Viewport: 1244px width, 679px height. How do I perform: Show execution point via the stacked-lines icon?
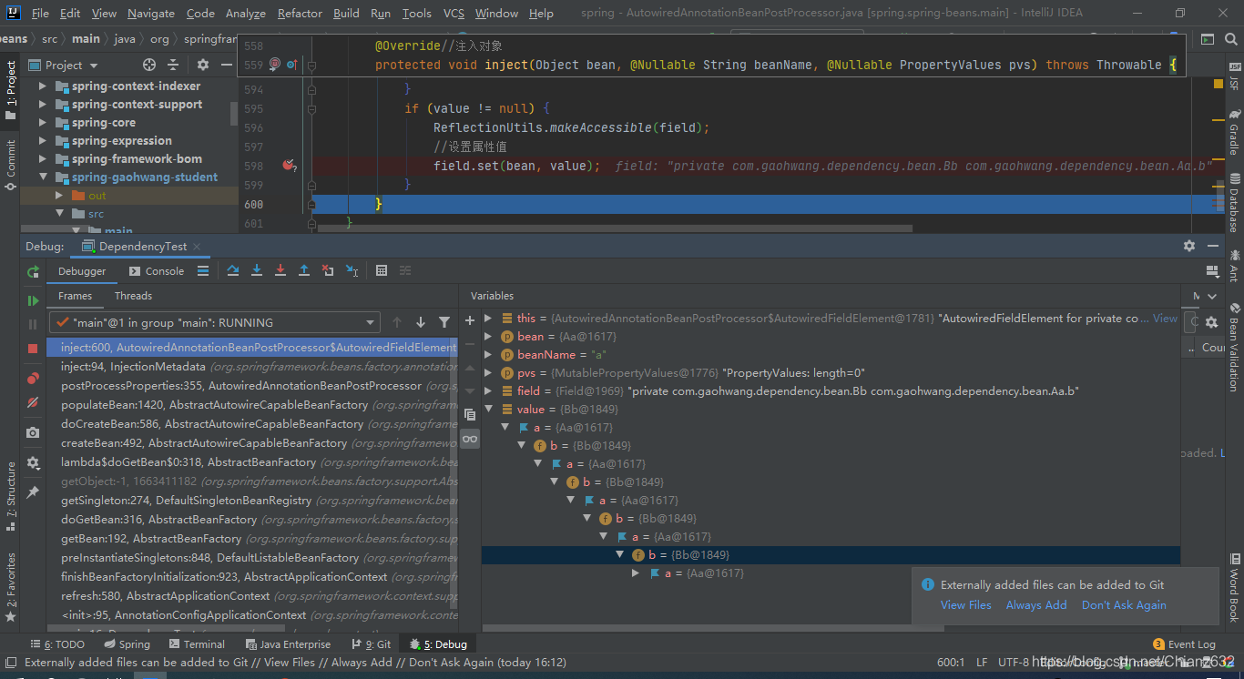203,270
